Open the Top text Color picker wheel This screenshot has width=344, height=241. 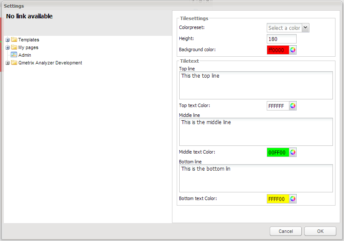[x=293, y=106]
